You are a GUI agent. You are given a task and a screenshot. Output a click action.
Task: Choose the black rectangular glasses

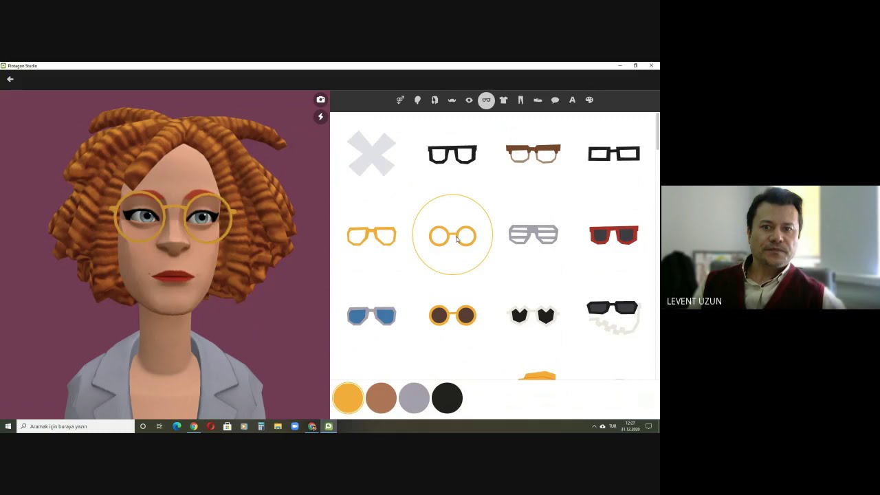point(614,154)
